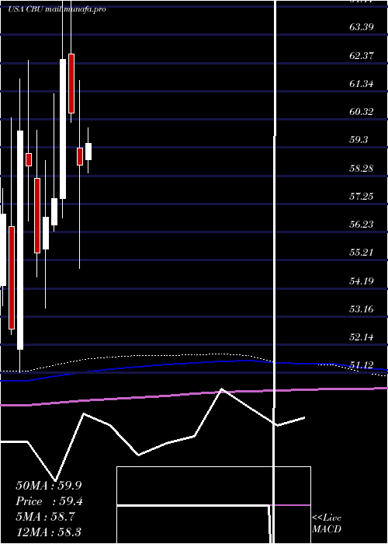388x544 pixels.
Task: Click the <<Live MACD label
Action: [x=327, y=524]
